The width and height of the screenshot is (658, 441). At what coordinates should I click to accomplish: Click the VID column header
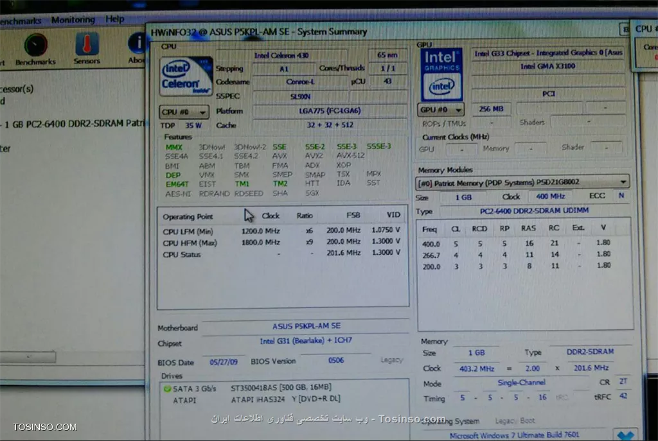[393, 214]
